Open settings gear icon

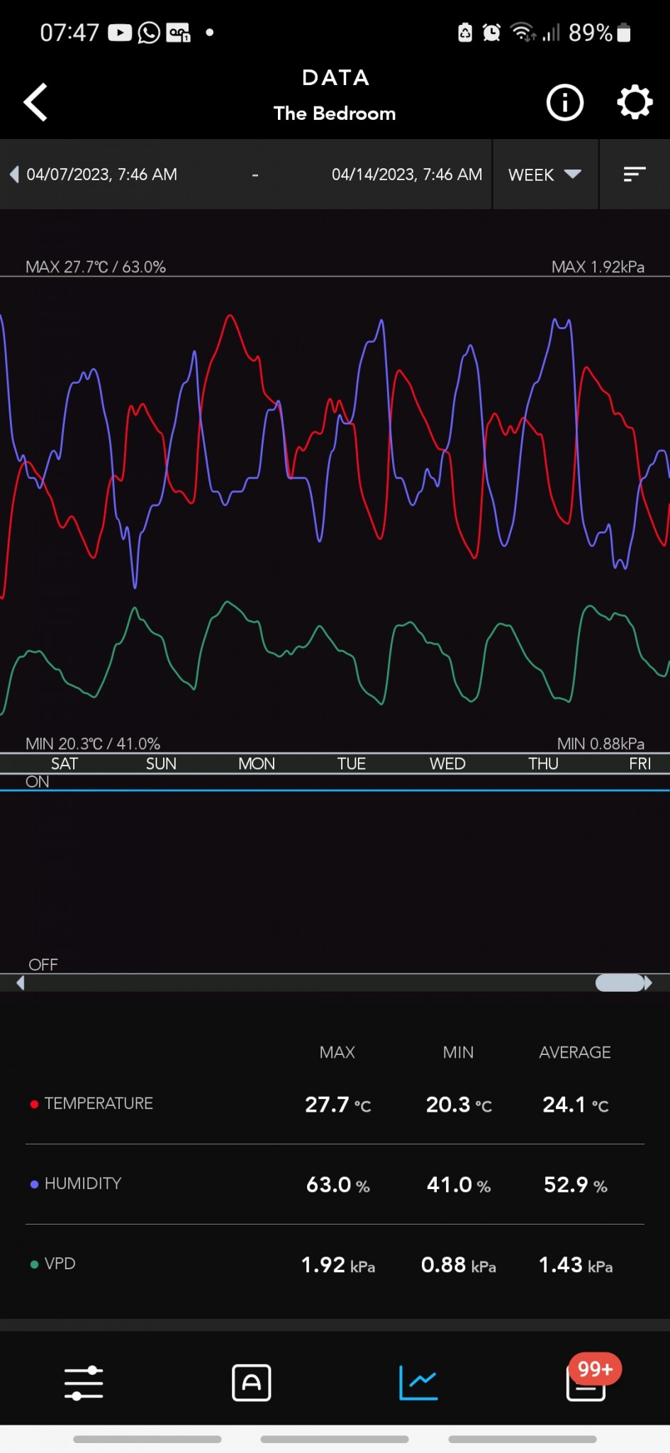coord(634,103)
